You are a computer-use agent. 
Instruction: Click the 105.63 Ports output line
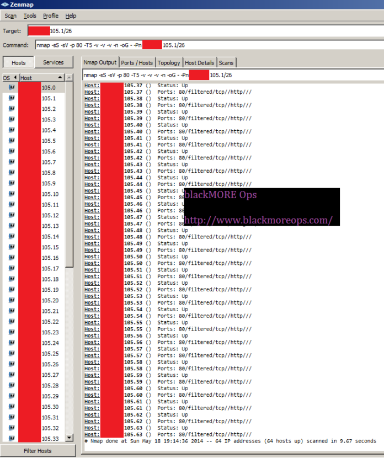click(168, 434)
